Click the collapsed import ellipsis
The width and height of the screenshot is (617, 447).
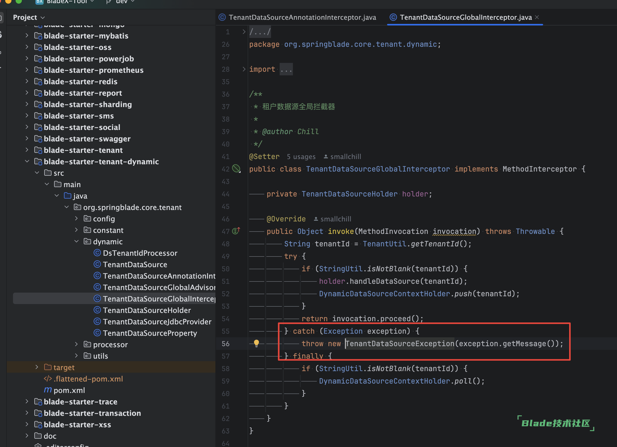click(286, 69)
